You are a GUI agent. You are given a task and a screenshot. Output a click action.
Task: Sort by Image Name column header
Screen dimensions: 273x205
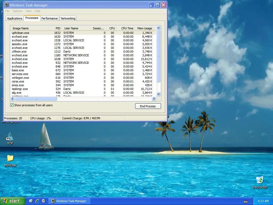pyautogui.click(x=29, y=28)
